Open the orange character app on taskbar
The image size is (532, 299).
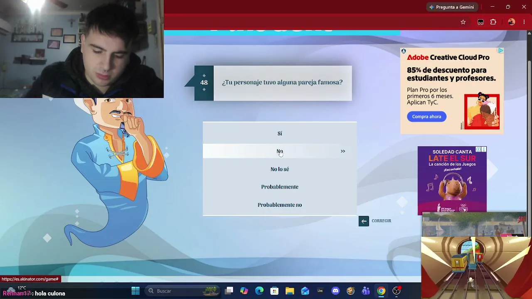pyautogui.click(x=351, y=291)
